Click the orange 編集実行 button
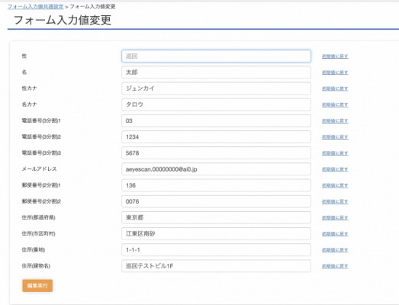Image resolution: width=399 pixels, height=305 pixels. (x=37, y=285)
